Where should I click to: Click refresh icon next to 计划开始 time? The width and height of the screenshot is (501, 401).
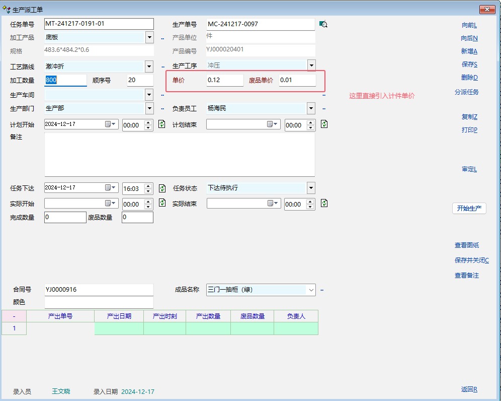[x=161, y=124]
